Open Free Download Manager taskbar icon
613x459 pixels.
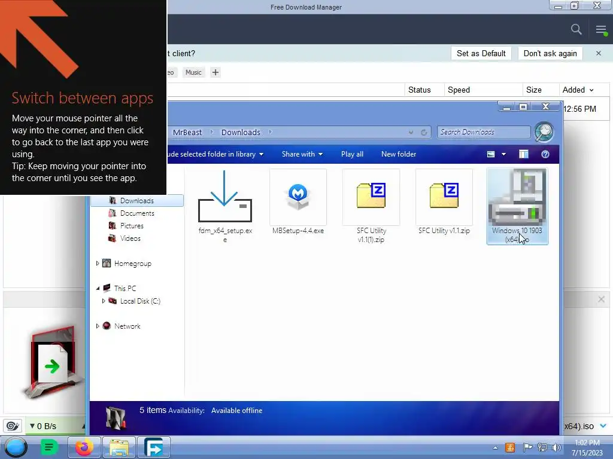154,447
